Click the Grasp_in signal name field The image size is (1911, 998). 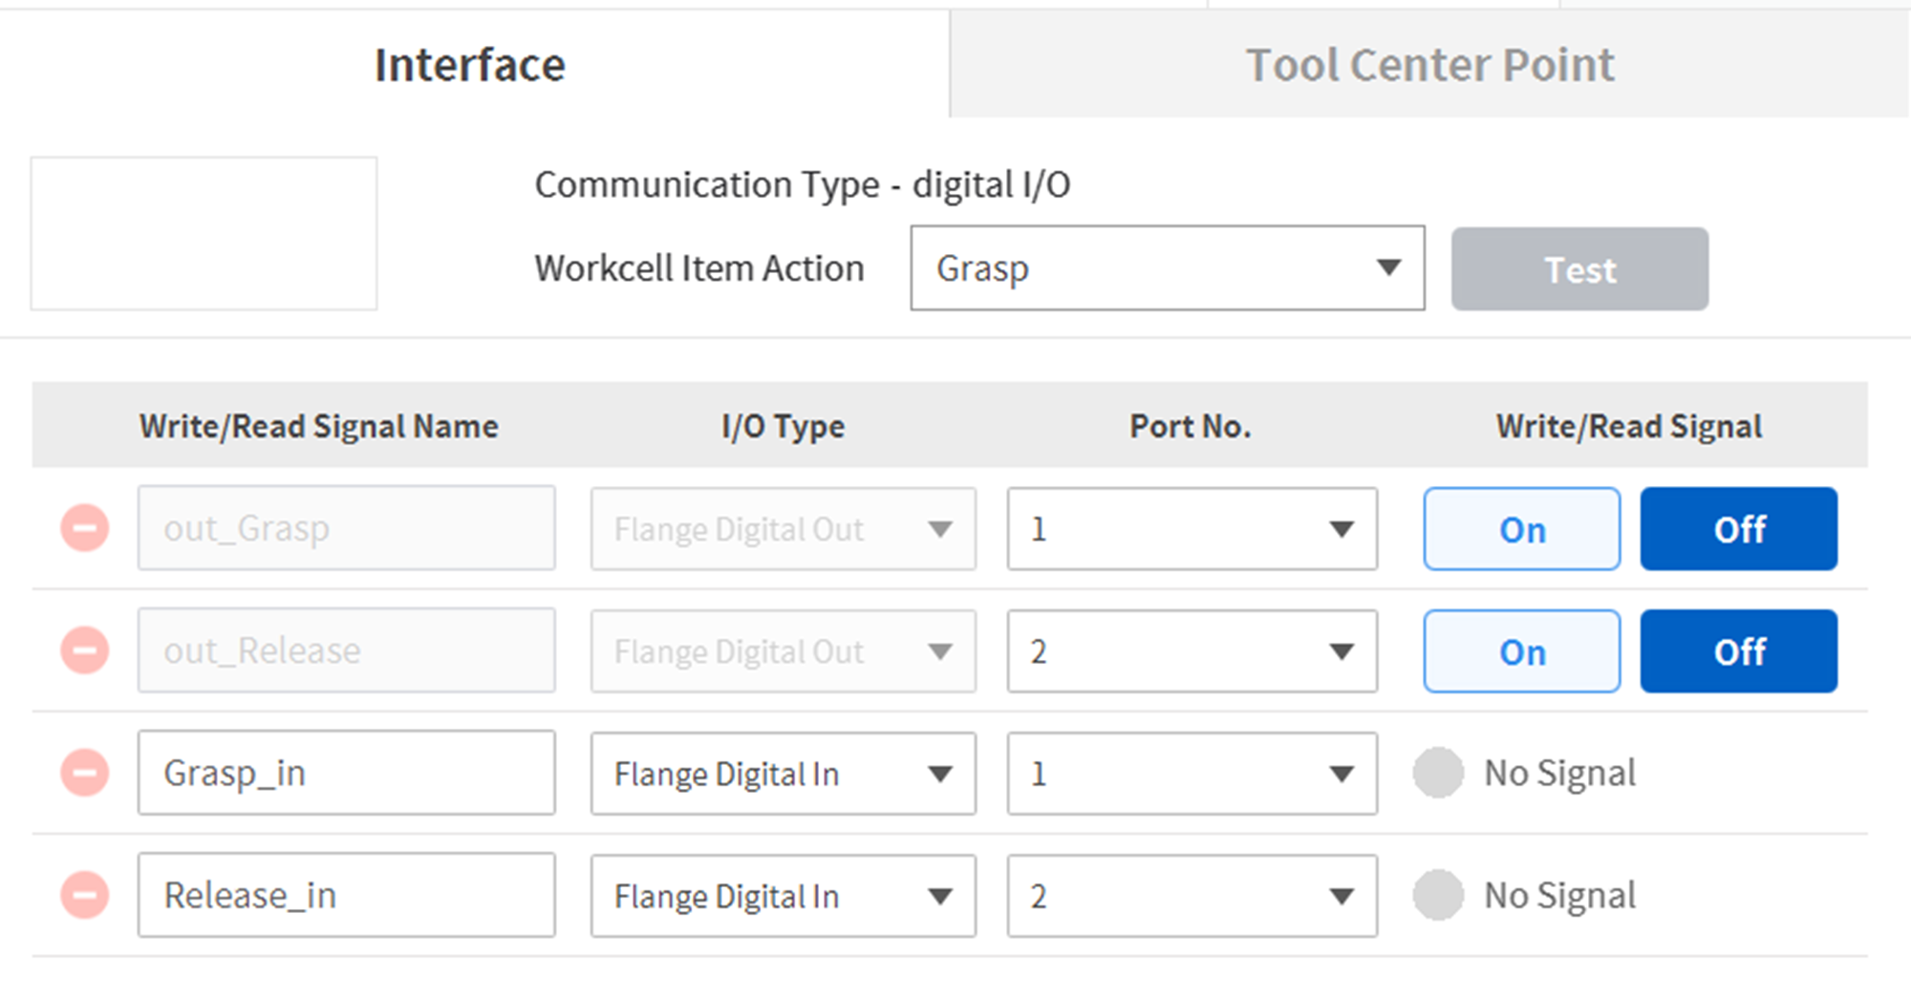pos(346,773)
